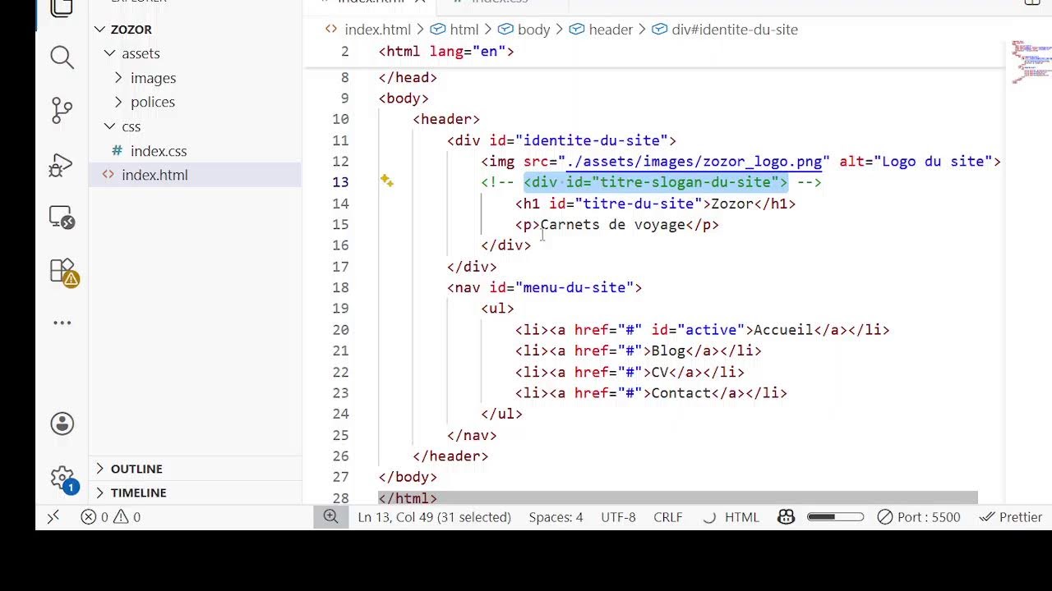This screenshot has width=1052, height=591.
Task: Open the Remote Explorer view
Action: click(62, 218)
